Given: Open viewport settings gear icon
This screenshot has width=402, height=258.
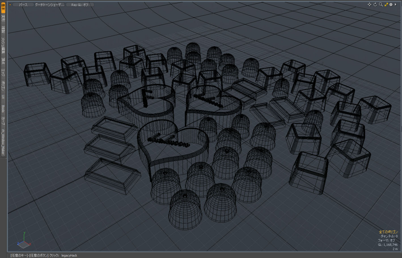Looking at the screenshot, I should pyautogui.click(x=391, y=5).
